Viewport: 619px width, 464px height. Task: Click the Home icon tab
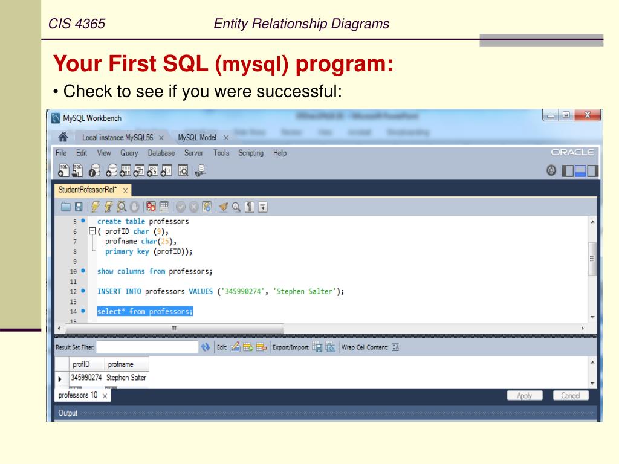[63, 137]
